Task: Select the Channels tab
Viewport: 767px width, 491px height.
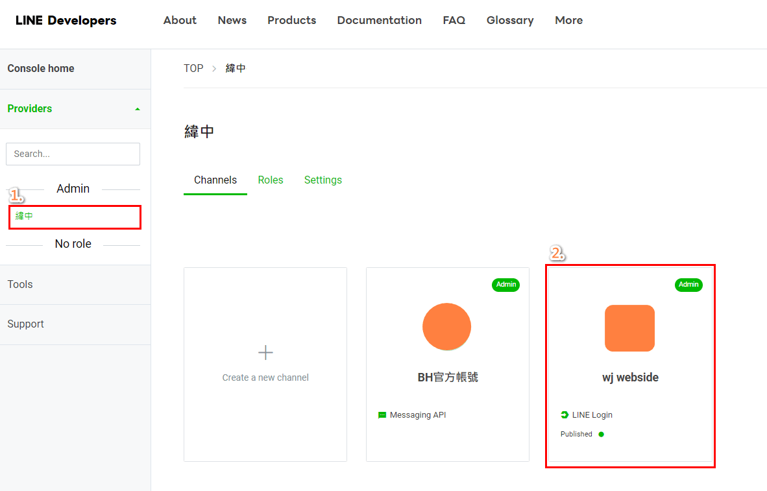Action: click(215, 180)
